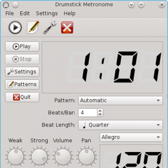Open the File menu
The width and height of the screenshot is (168, 168).
9,13
